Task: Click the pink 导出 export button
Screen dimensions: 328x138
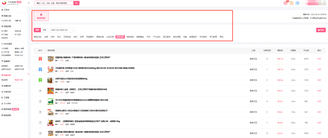Action: click(320, 30)
